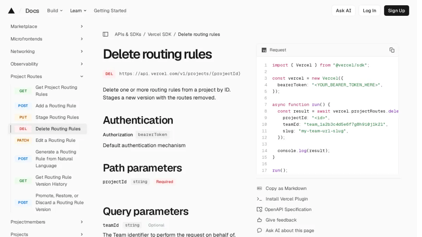The height and width of the screenshot is (237, 422).
Task: Click the Authentication heading
Action: pyautogui.click(x=138, y=120)
